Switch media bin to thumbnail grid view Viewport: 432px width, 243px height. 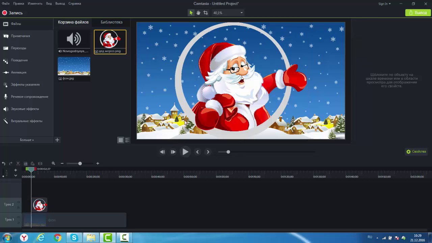tap(120, 140)
